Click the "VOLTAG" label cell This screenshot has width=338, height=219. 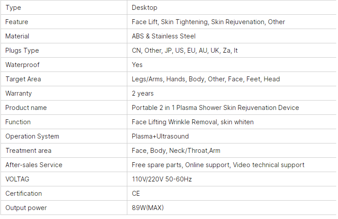[17, 179]
